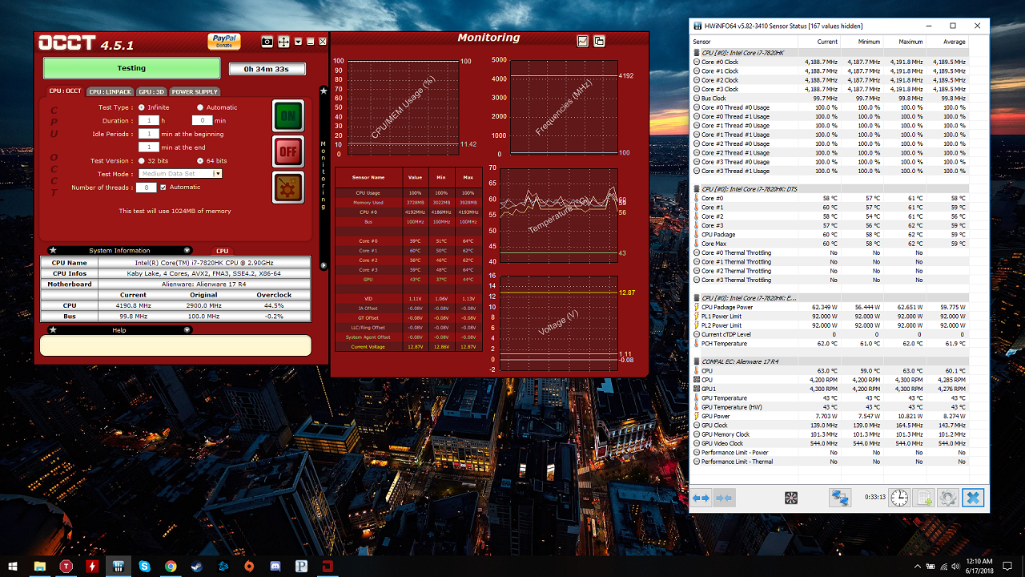The width and height of the screenshot is (1025, 577).
Task: Click the Duration hours field
Action: (x=148, y=120)
